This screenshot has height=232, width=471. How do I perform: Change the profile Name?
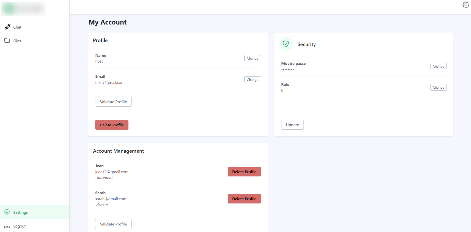[x=252, y=58]
